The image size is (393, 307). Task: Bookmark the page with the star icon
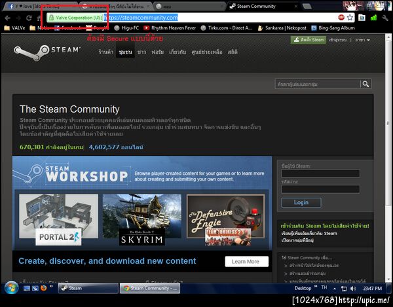coord(350,18)
